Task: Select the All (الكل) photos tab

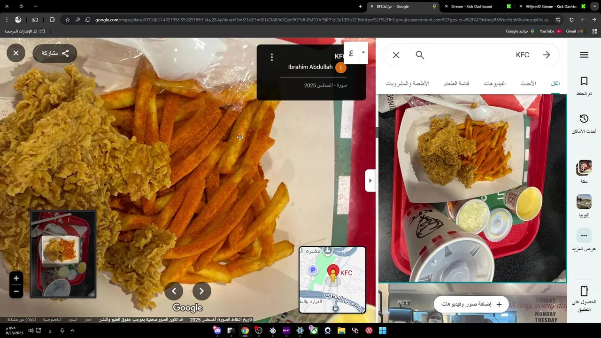Action: click(x=555, y=84)
